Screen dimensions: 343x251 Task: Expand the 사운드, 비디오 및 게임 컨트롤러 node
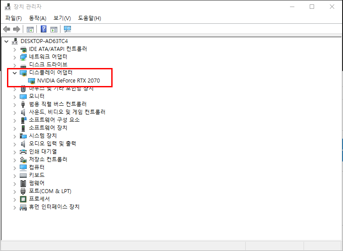tap(14, 113)
